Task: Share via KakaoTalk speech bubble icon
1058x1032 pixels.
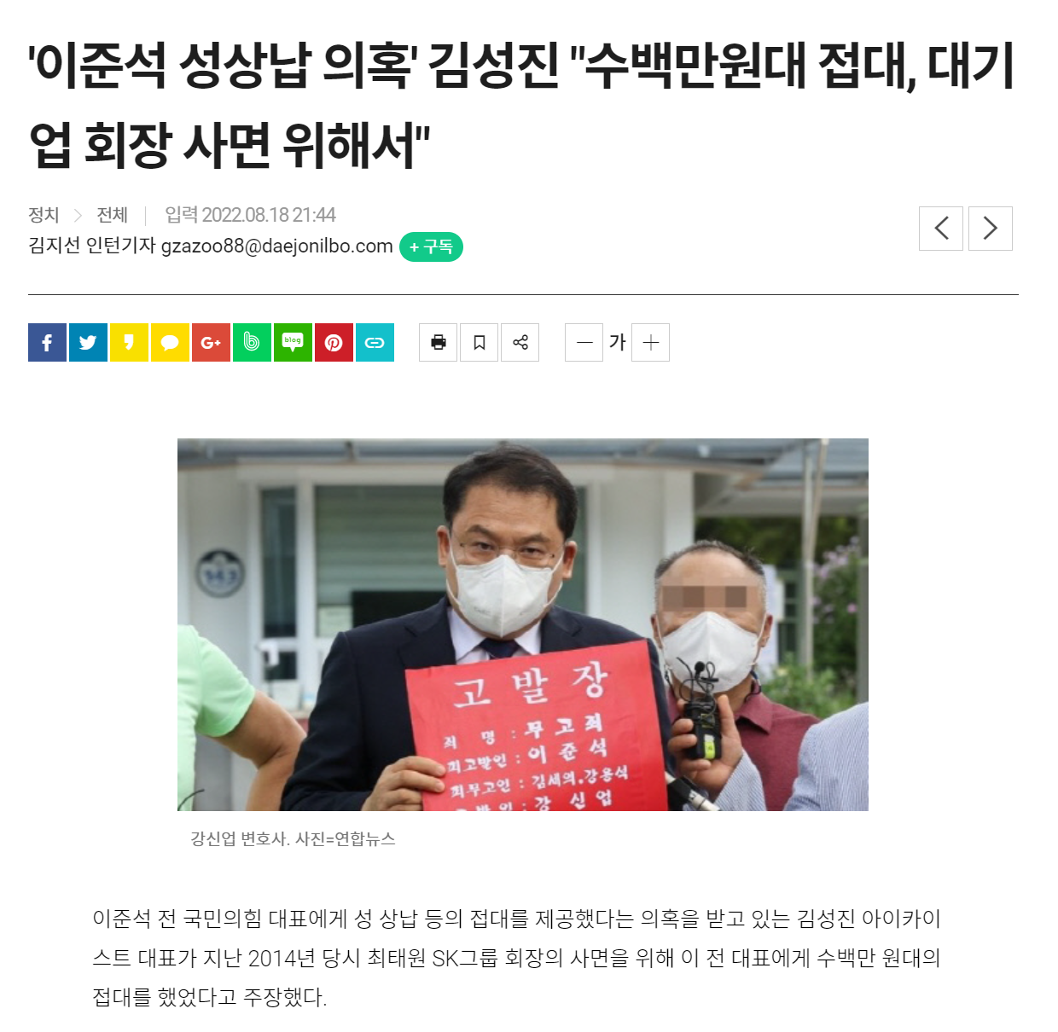Action: 170,343
